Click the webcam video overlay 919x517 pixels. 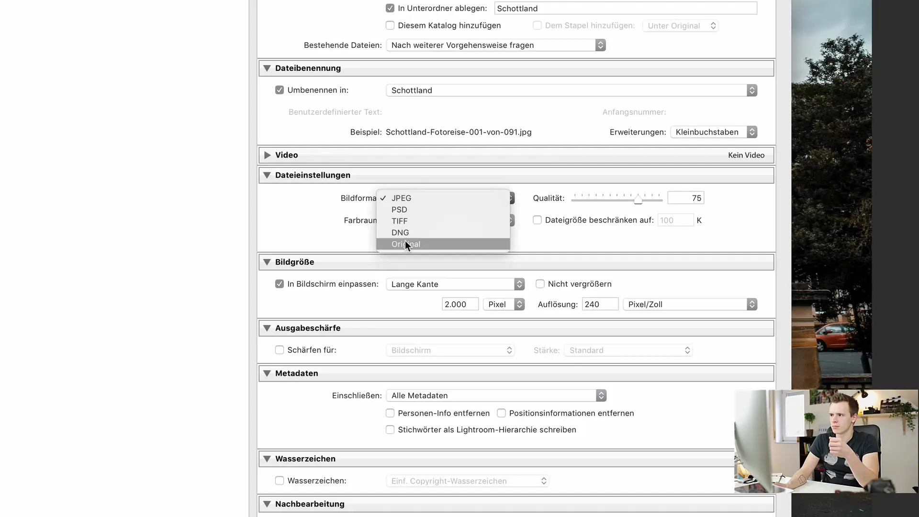click(x=826, y=441)
